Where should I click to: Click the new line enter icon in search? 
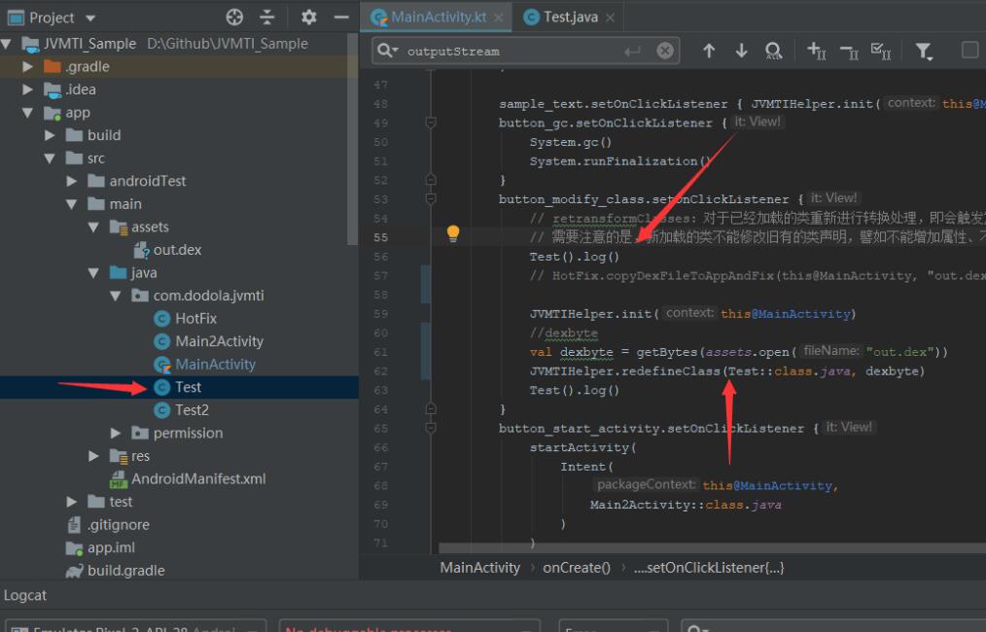point(632,51)
